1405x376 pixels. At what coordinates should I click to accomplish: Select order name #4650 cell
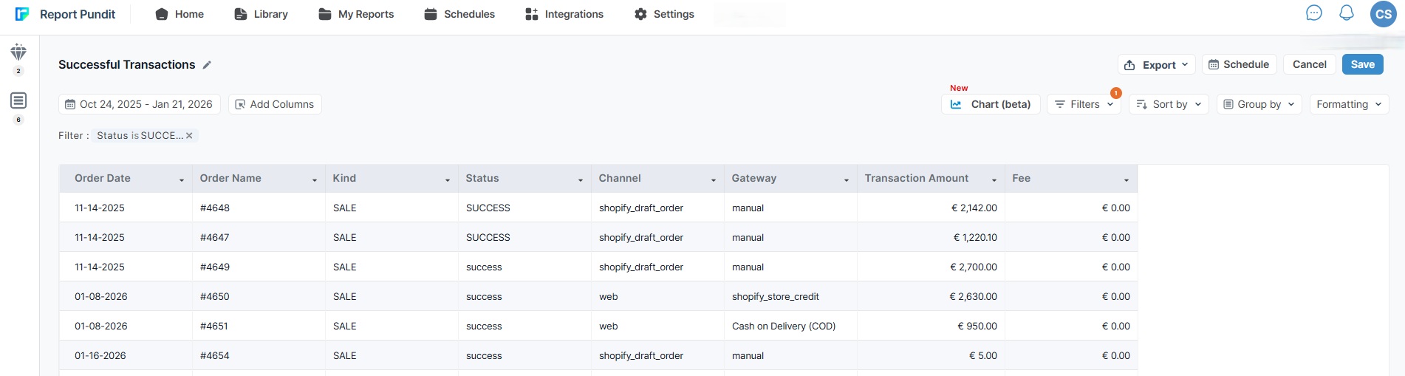click(x=259, y=296)
